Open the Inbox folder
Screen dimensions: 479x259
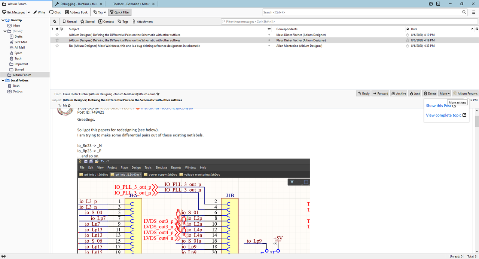pyautogui.click(x=16, y=26)
